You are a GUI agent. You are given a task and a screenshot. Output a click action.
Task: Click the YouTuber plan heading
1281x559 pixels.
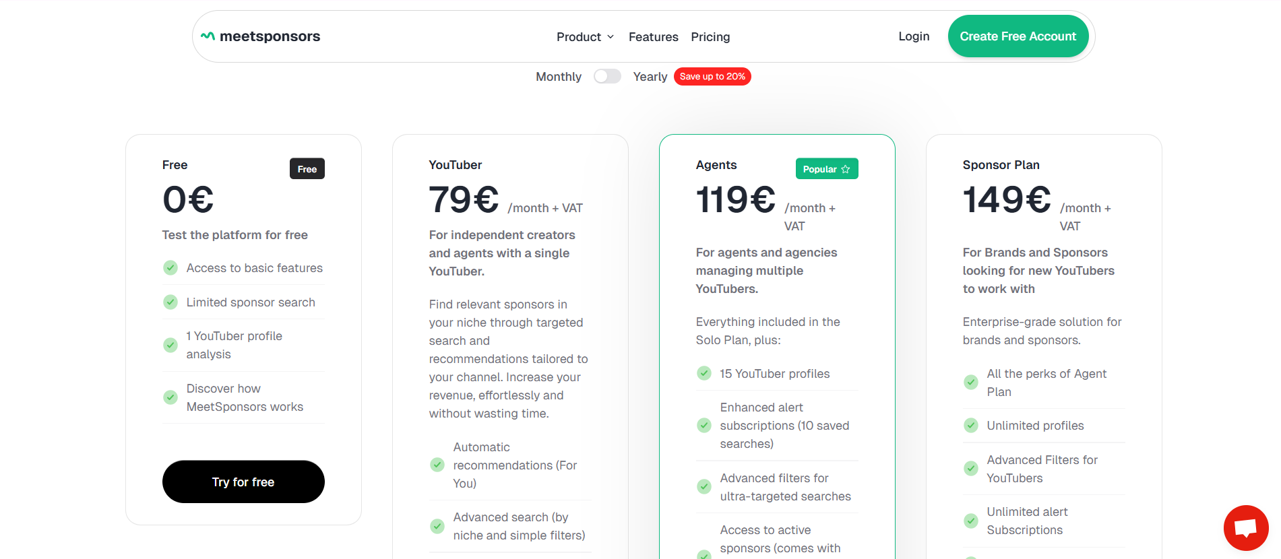(x=456, y=165)
